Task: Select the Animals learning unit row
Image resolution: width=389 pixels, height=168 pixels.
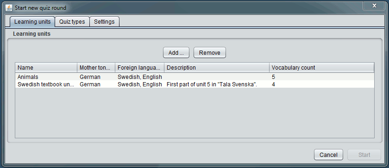Action: [x=194, y=77]
